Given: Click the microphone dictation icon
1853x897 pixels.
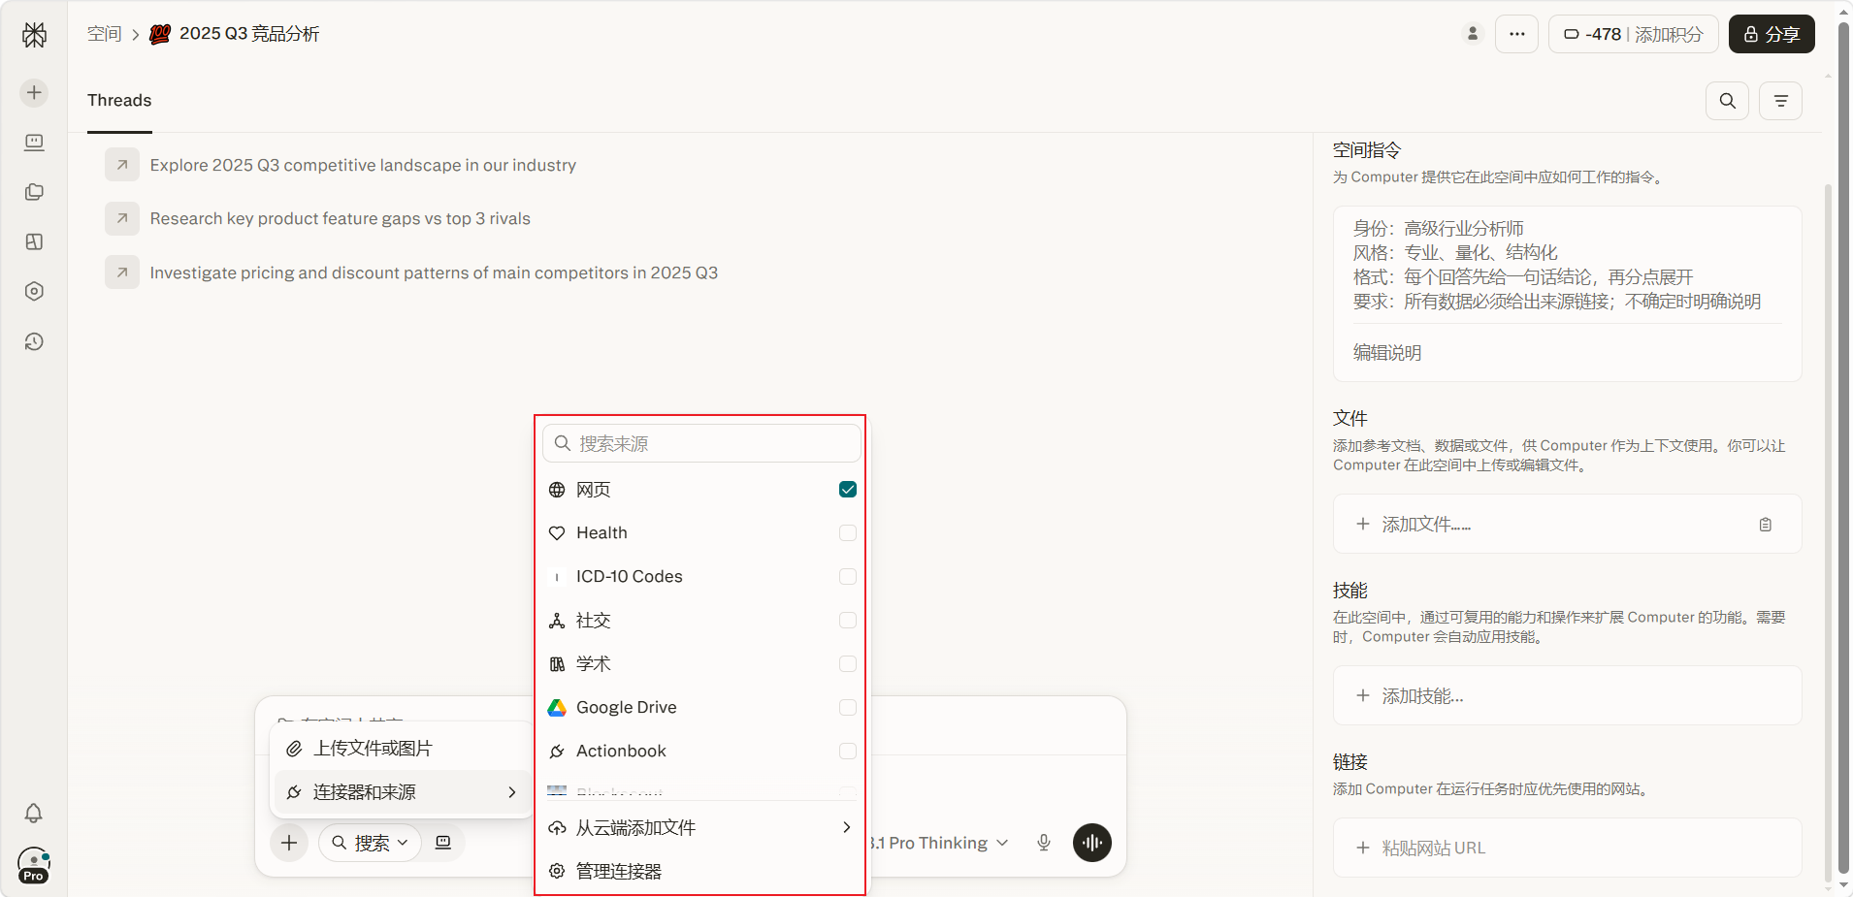Looking at the screenshot, I should click(x=1044, y=843).
